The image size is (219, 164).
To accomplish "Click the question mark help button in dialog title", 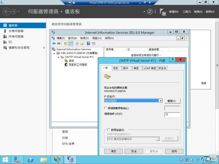I will [x=172, y=60].
